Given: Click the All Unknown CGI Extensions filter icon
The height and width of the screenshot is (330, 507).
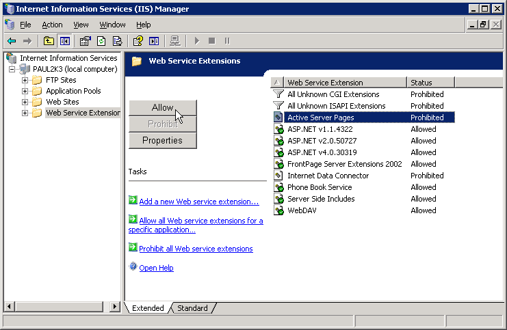Looking at the screenshot, I should (278, 94).
